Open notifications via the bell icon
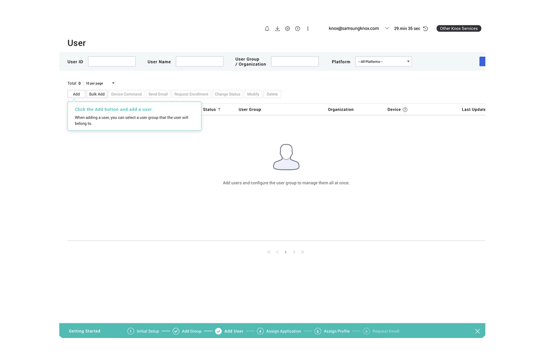Image resolution: width=545 pixels, height=363 pixels. coord(267,28)
